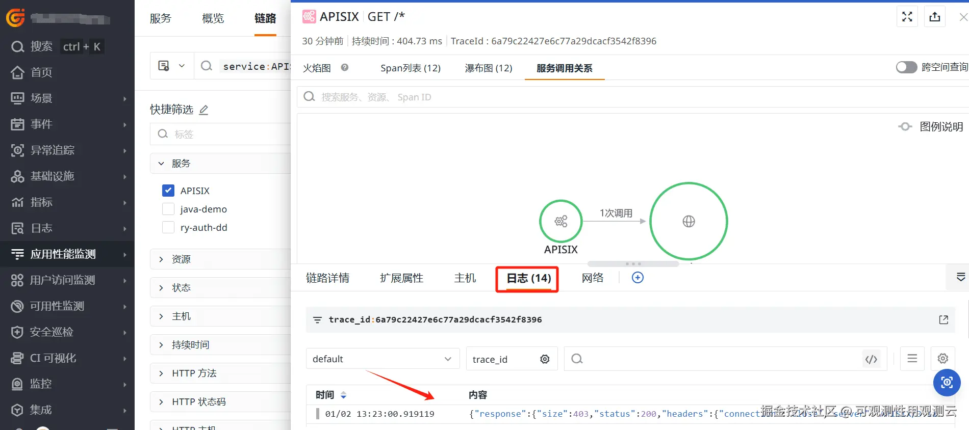The height and width of the screenshot is (430, 969).
Task: Click the 日志 logs sidebar icon
Action: coord(17,228)
